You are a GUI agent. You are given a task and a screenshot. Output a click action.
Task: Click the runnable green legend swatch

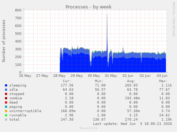coord(6,115)
